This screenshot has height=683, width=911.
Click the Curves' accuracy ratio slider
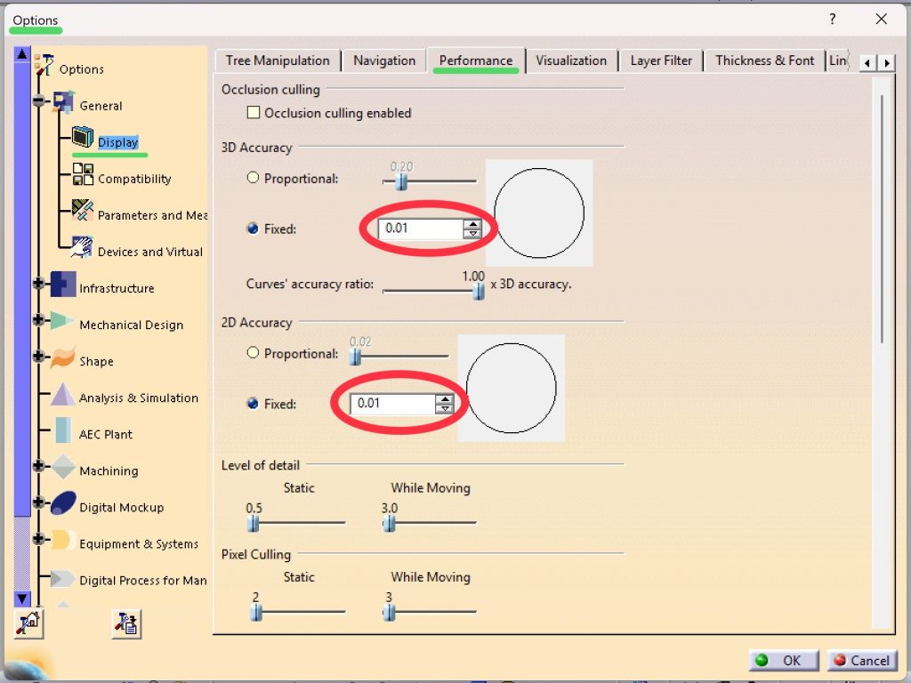479,291
